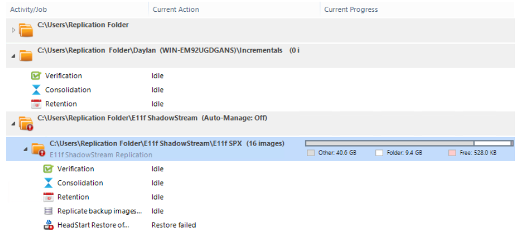Screen dimensions: 524x239
Task: Select the Replicate backup images... row
Action: pos(261,211)
